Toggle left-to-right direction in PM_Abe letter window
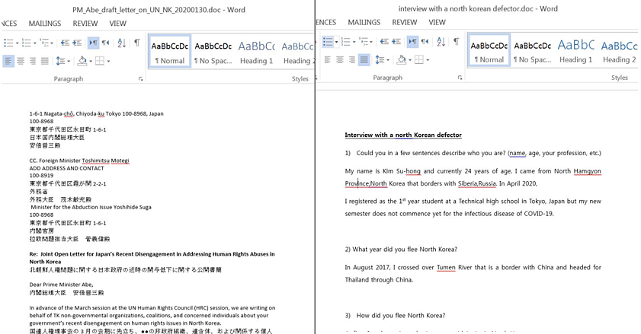Viewport: 641px width, 334px height. (x=93, y=43)
